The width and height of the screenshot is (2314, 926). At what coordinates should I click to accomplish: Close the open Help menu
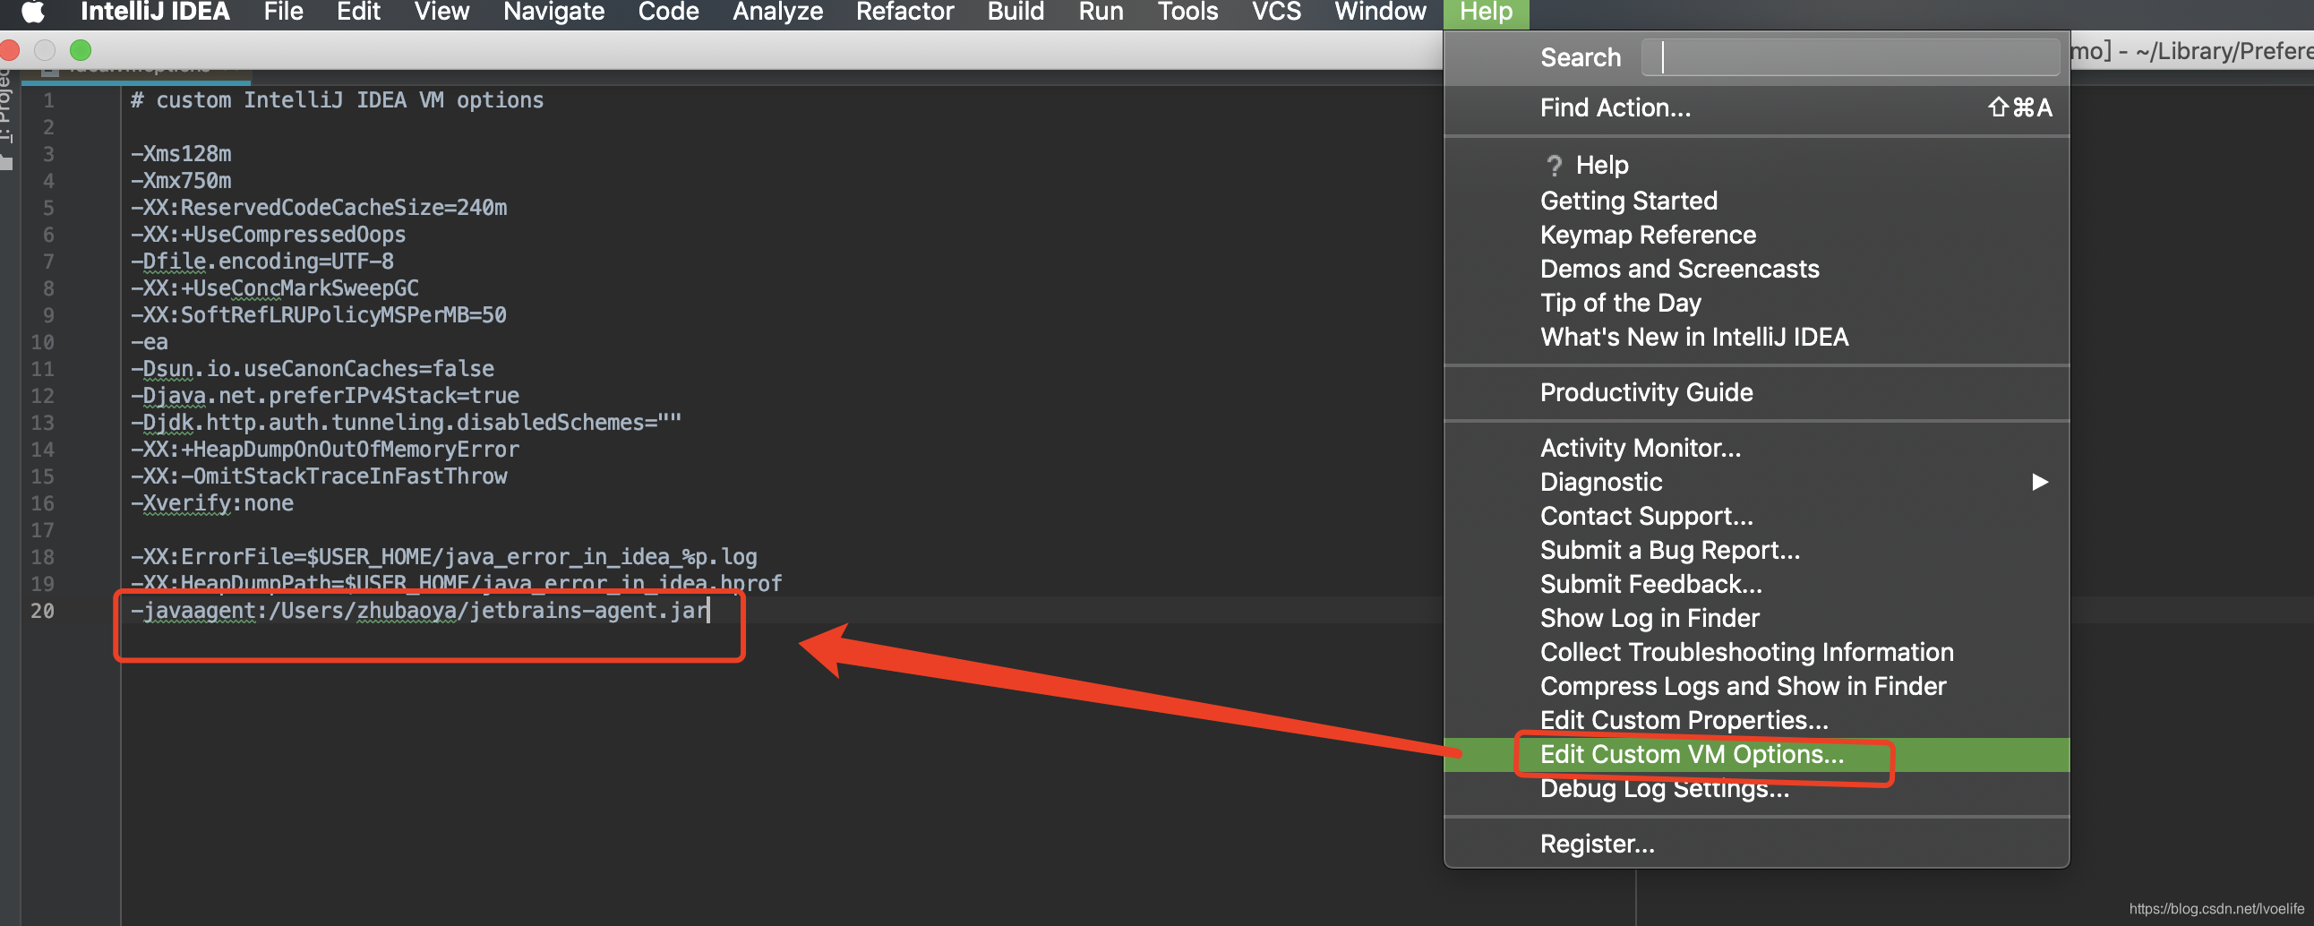tap(1486, 13)
